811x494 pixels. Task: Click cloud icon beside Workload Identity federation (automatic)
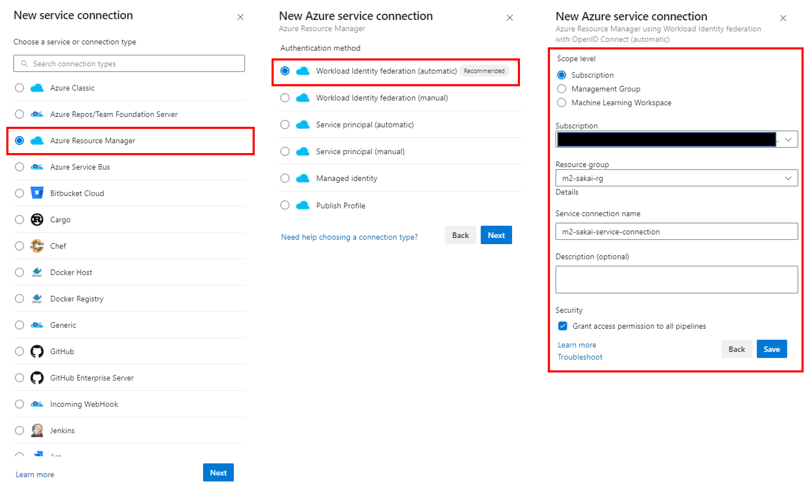pyautogui.click(x=303, y=71)
